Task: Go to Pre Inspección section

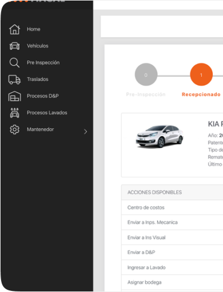Action: click(x=43, y=63)
